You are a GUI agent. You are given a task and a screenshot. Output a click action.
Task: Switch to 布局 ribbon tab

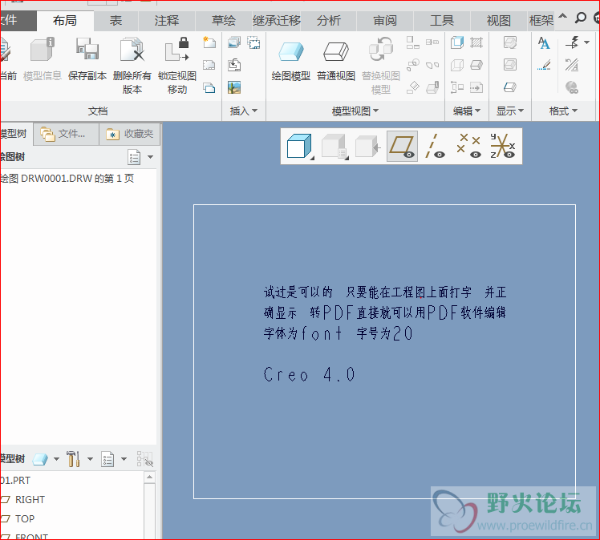(x=65, y=21)
